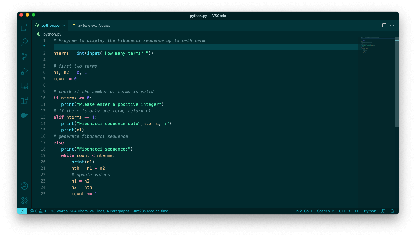Open the Extensions view
Viewport: 416px width, 237px height.
24,100
